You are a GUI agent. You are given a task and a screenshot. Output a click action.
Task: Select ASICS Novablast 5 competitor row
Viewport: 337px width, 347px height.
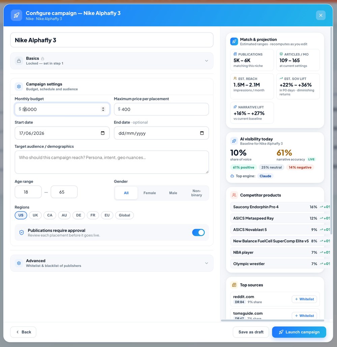pyautogui.click(x=280, y=230)
